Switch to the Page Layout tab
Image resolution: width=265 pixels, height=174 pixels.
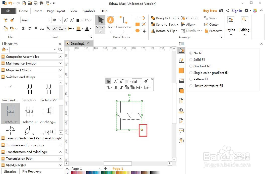click(56, 11)
